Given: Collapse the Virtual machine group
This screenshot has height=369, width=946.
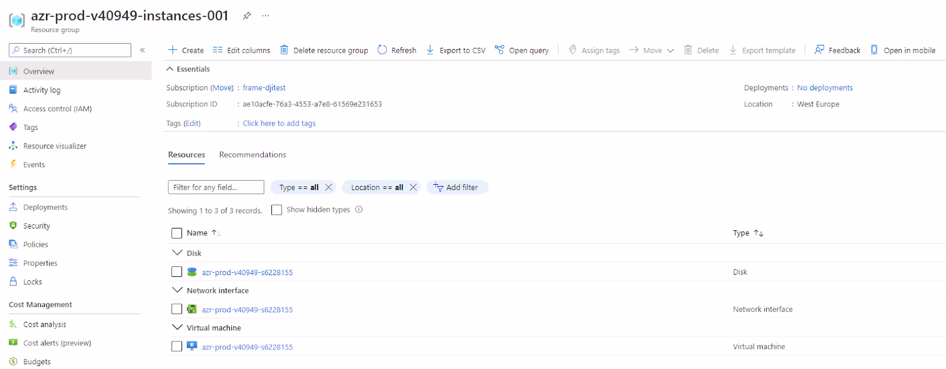Looking at the screenshot, I should [x=177, y=327].
